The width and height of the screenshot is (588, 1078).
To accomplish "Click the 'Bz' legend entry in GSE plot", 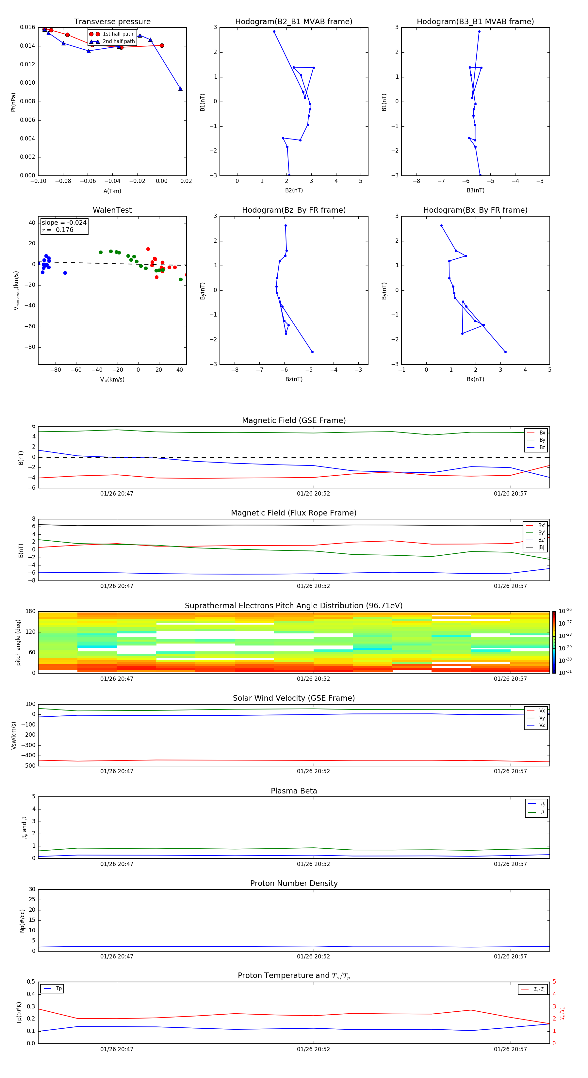I will click(x=536, y=447).
